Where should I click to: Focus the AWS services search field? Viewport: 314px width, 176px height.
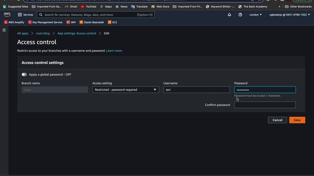click(96, 15)
